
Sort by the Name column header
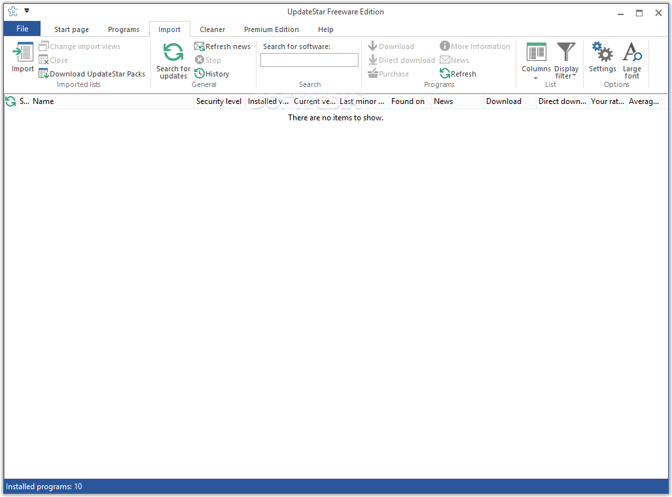coord(113,101)
